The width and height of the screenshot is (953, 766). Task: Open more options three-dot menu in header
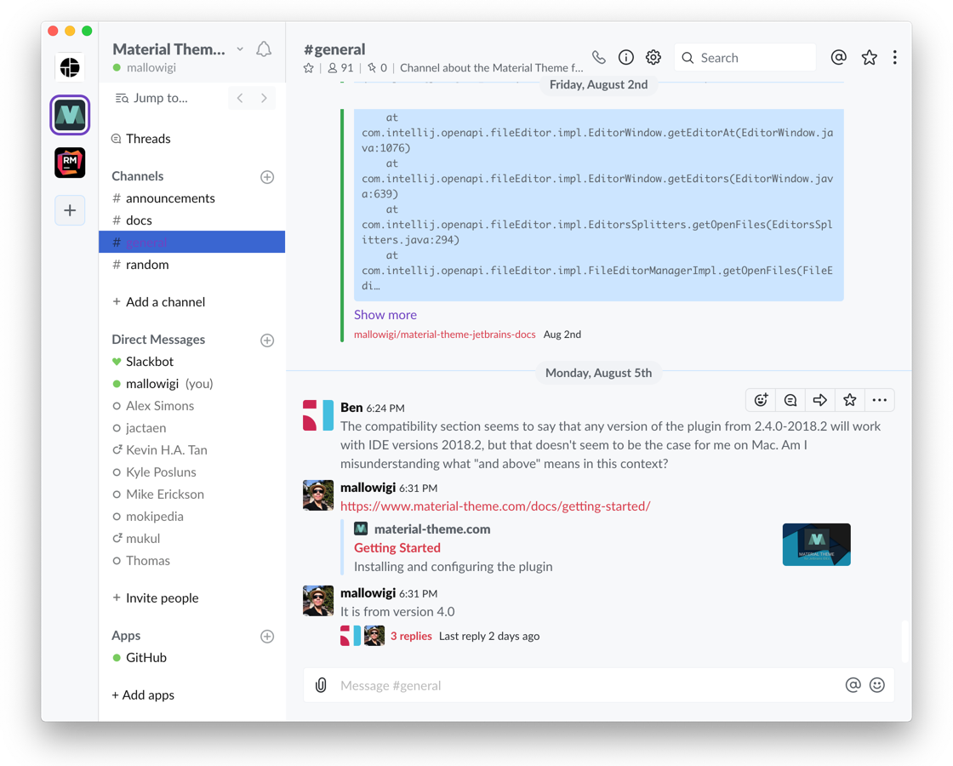[x=894, y=57]
